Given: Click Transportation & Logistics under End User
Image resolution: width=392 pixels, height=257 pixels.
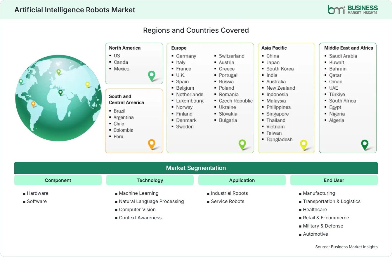Looking at the screenshot, I should pos(332,201).
